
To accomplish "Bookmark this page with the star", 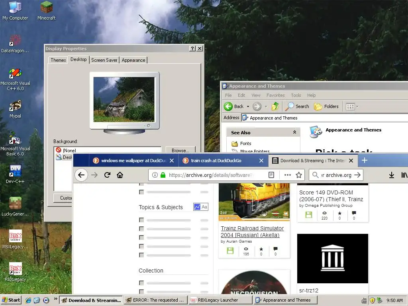I will coord(299,175).
